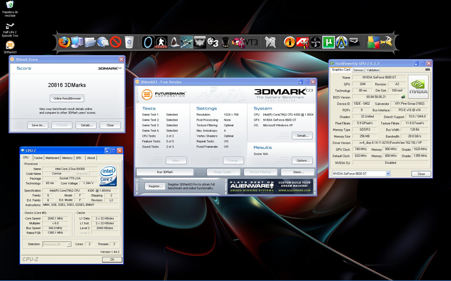Click GPU name field NVIDIA GeForce 8600 GT
The image size is (451, 281).
(379, 77)
